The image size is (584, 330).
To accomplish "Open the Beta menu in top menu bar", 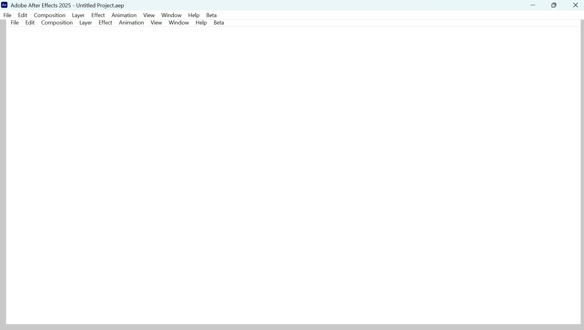I will point(211,15).
